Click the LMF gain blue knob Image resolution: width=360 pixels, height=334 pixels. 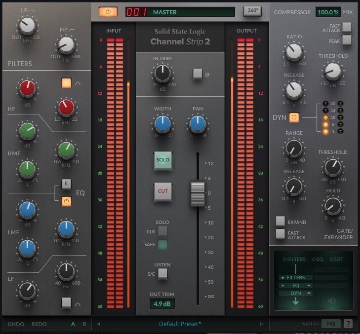click(27, 210)
